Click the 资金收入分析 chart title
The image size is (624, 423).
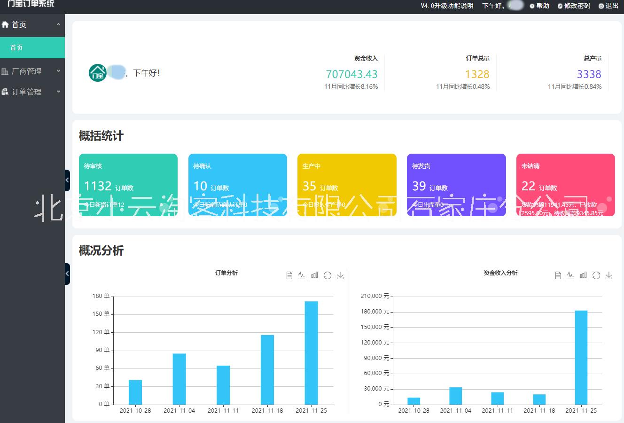500,273
